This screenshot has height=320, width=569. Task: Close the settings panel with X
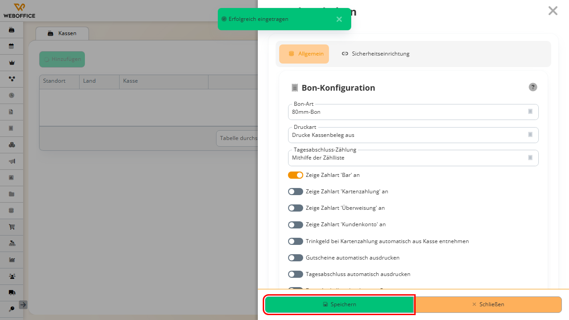553,11
